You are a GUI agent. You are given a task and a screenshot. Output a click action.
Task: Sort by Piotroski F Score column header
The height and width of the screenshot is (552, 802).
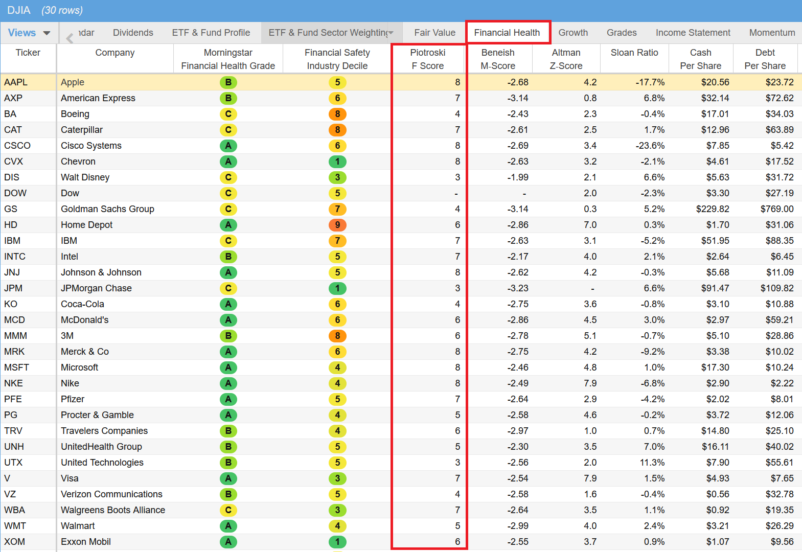(x=428, y=59)
